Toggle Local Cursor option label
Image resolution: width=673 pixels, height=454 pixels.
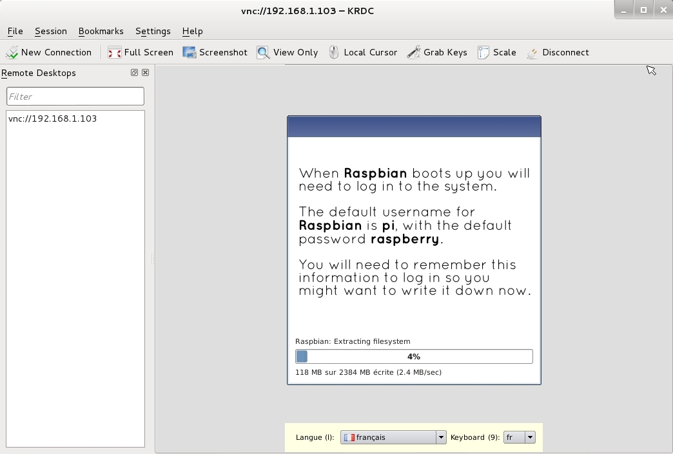[x=371, y=52]
